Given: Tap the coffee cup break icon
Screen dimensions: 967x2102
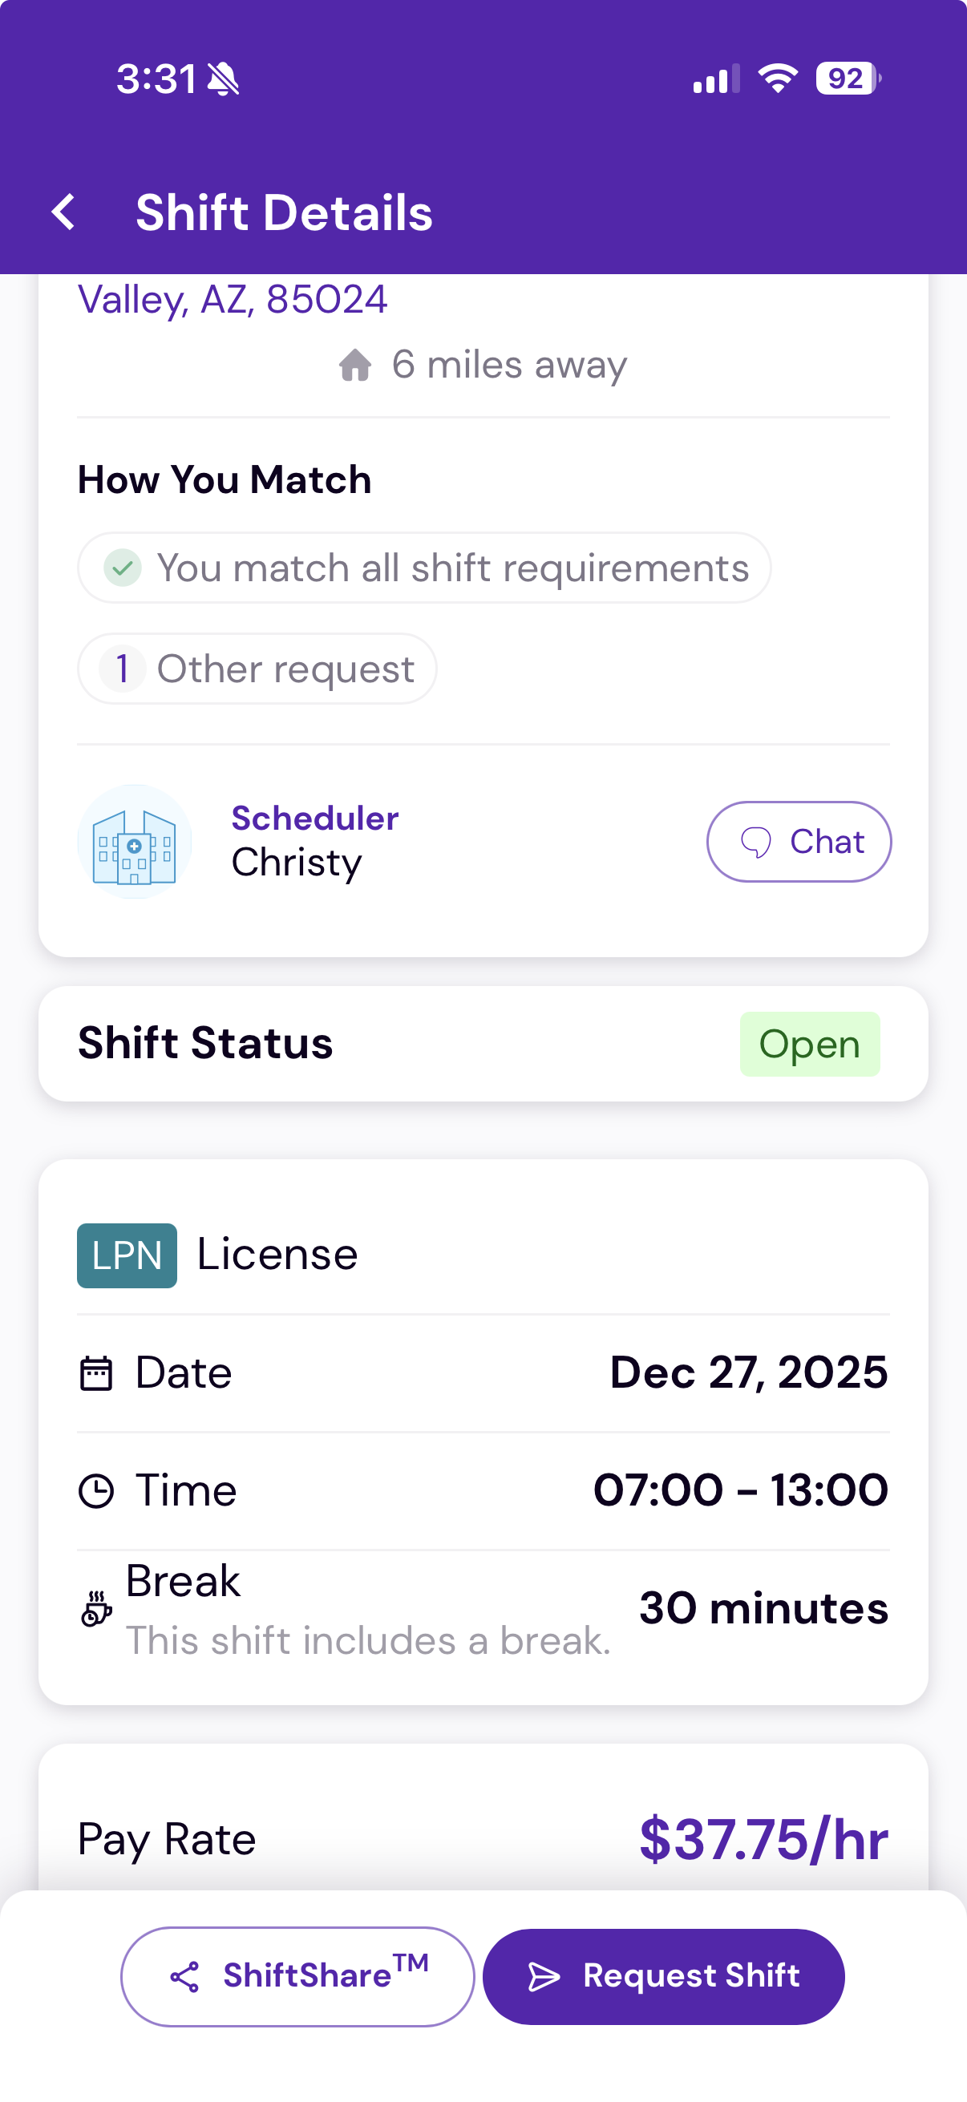Looking at the screenshot, I should [96, 1609].
